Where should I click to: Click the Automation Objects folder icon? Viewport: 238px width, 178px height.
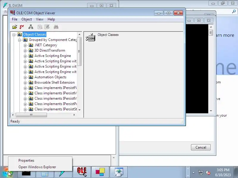31,77
